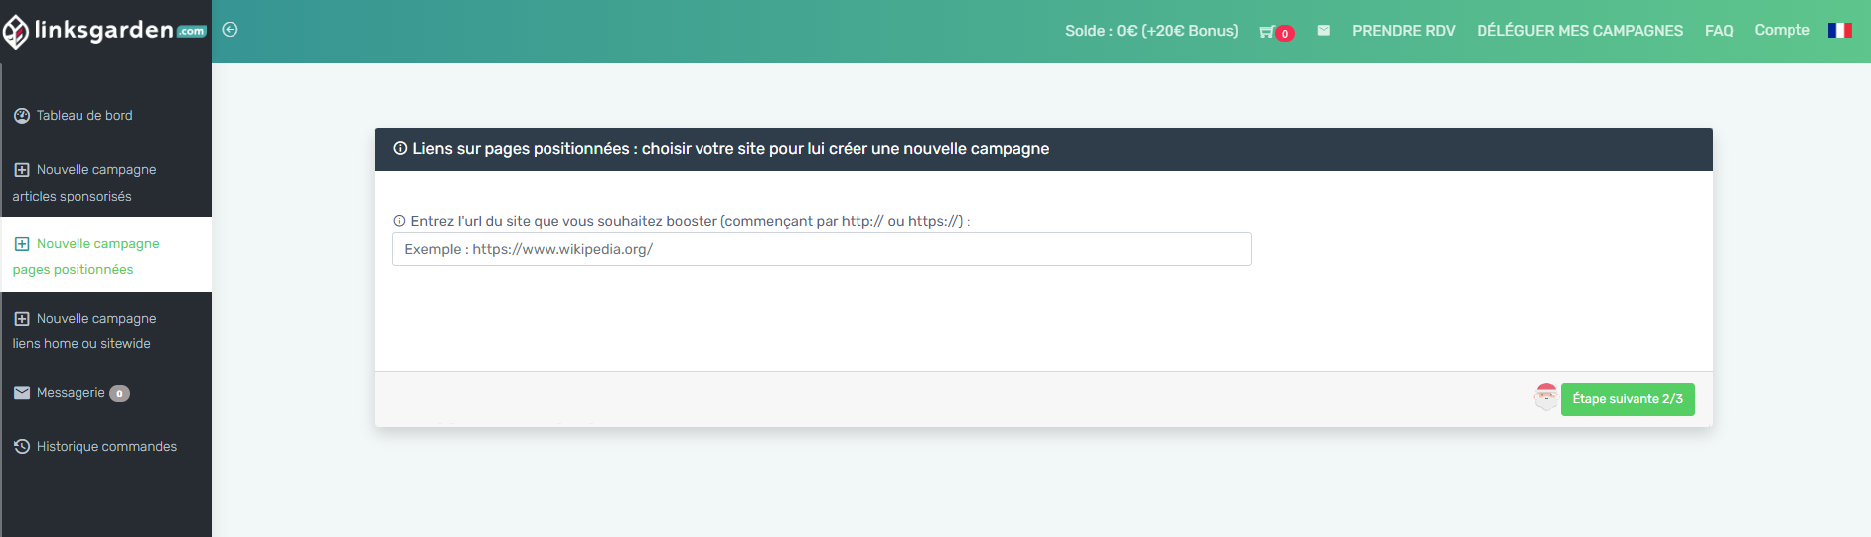Open DÉLÉGUER MES CAMPAGNES link
The image size is (1871, 537).
(x=1580, y=31)
